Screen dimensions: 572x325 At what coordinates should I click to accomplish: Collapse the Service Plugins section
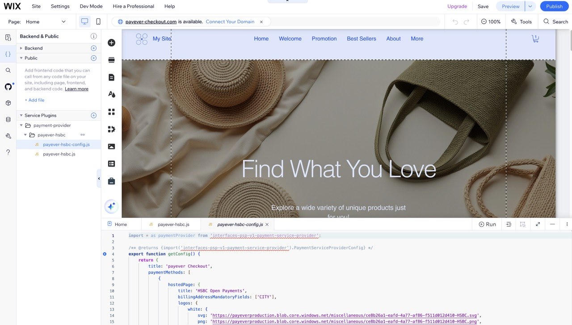point(21,115)
